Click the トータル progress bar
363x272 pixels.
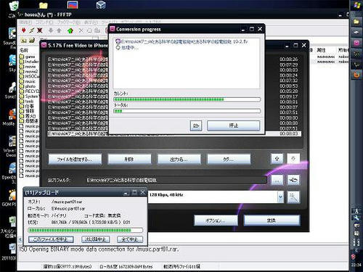(187, 111)
